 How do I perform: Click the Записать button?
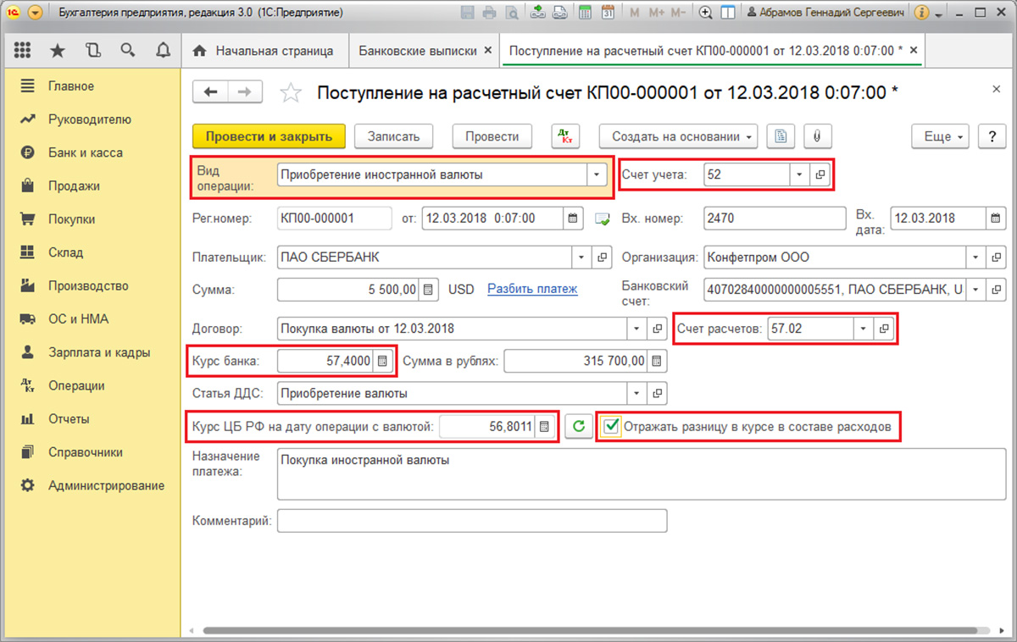[393, 136]
